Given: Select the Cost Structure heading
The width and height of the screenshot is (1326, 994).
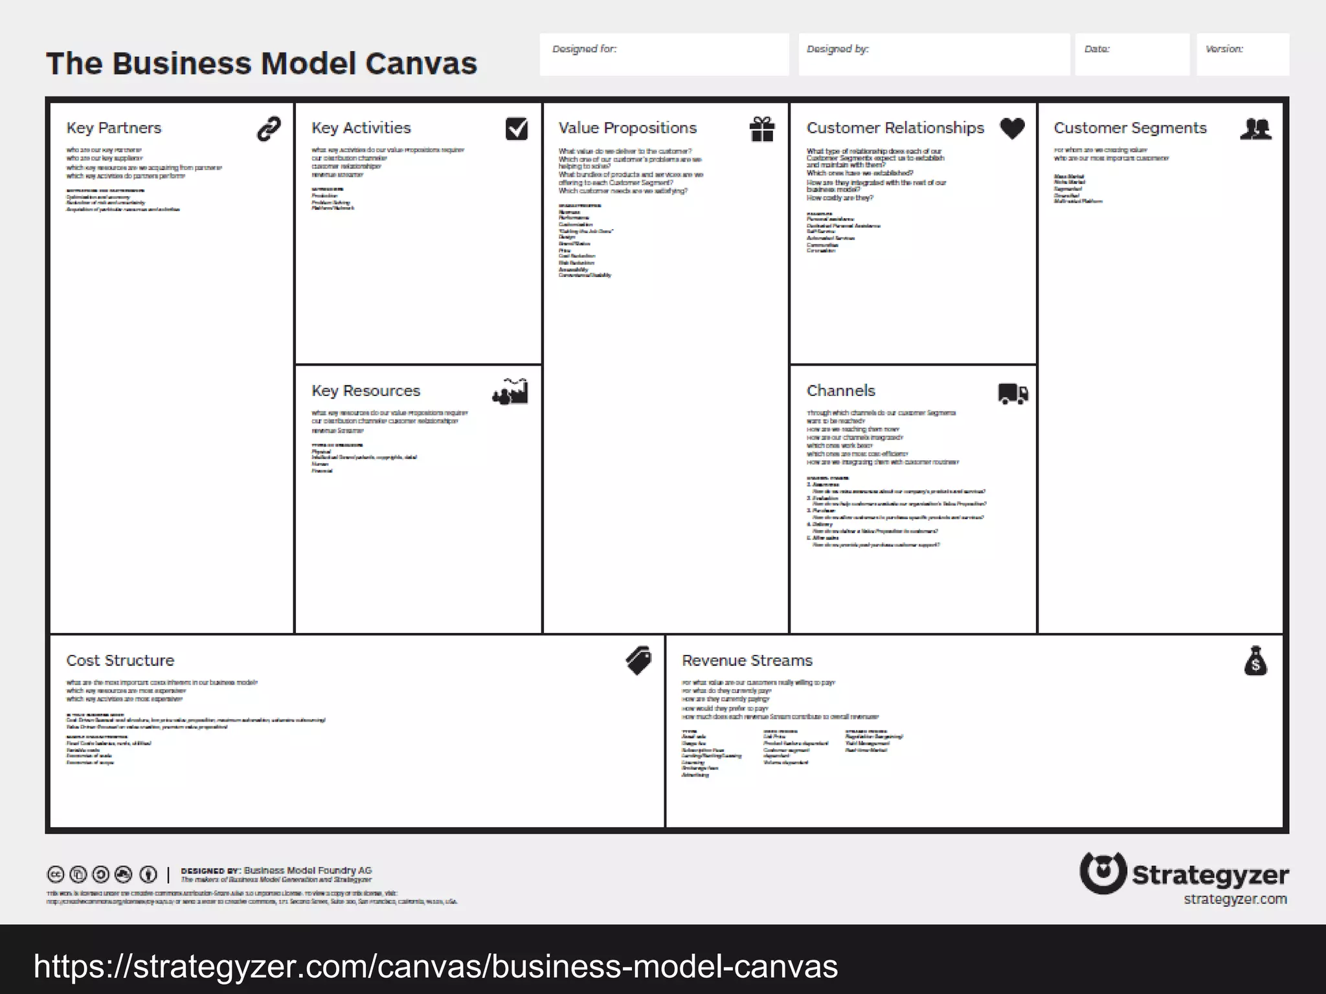Looking at the screenshot, I should pyautogui.click(x=120, y=660).
